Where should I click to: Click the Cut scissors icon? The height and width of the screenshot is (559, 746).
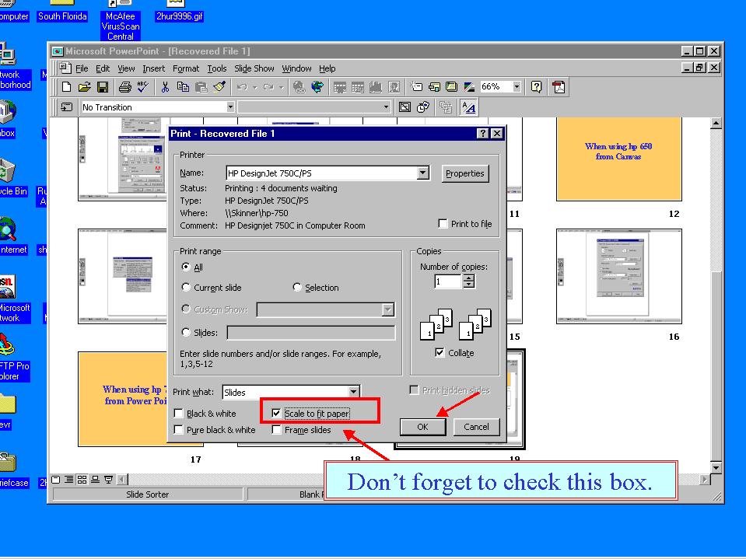coord(165,87)
